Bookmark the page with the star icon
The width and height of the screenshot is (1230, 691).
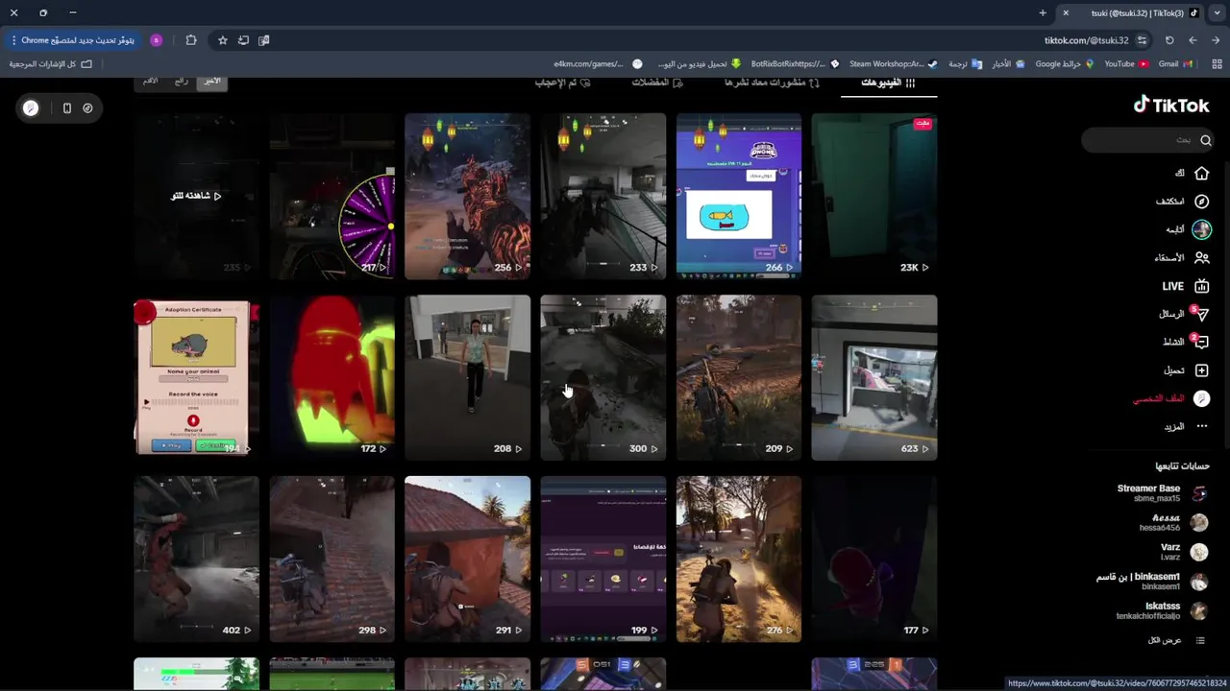click(222, 40)
